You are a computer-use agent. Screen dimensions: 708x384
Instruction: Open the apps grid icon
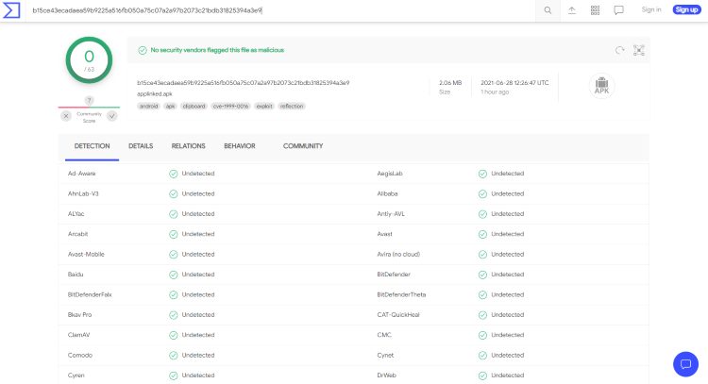[595, 10]
